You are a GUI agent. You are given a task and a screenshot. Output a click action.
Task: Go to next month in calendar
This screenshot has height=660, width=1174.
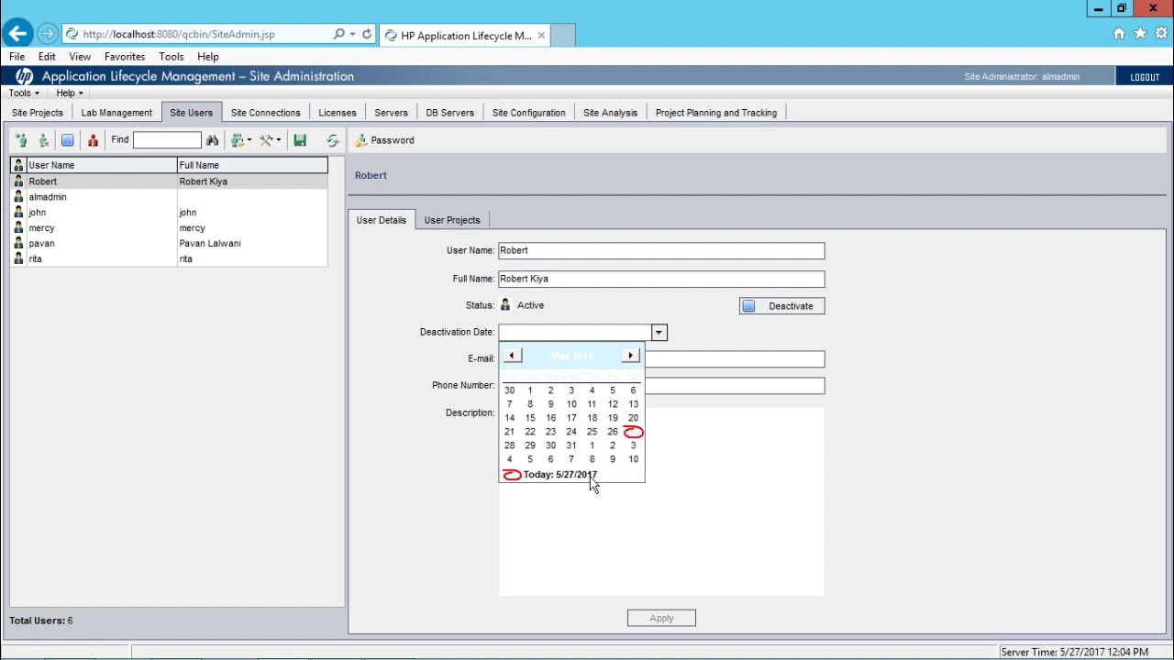(x=630, y=356)
